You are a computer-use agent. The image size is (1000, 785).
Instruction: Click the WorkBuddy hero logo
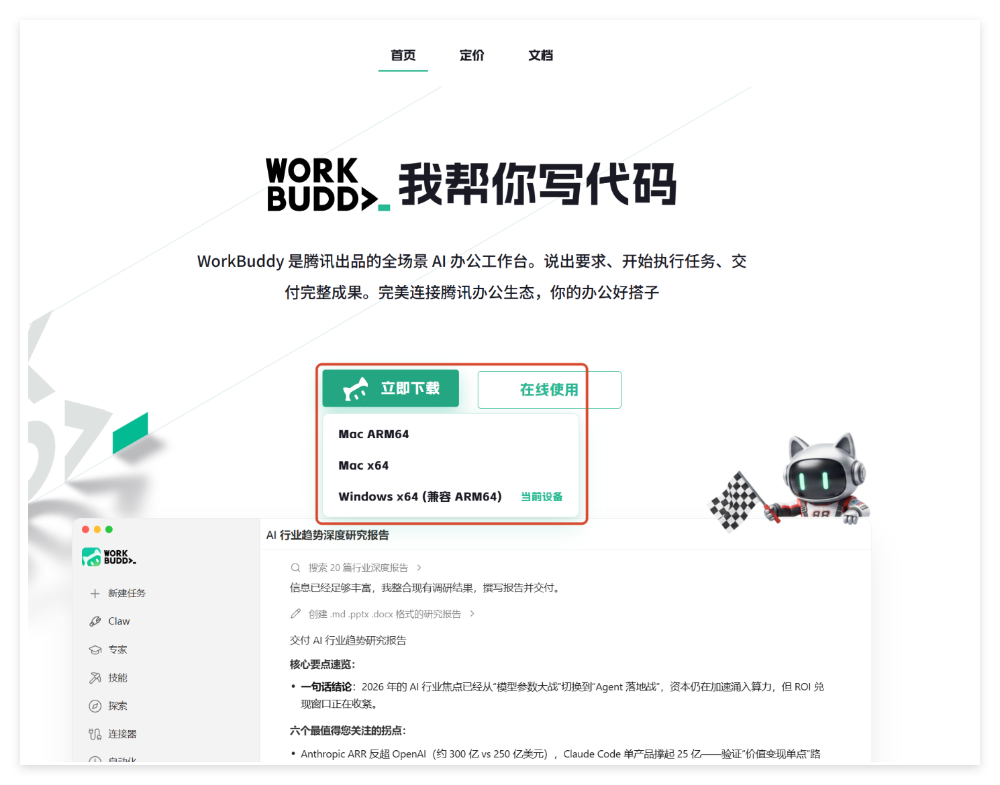328,185
